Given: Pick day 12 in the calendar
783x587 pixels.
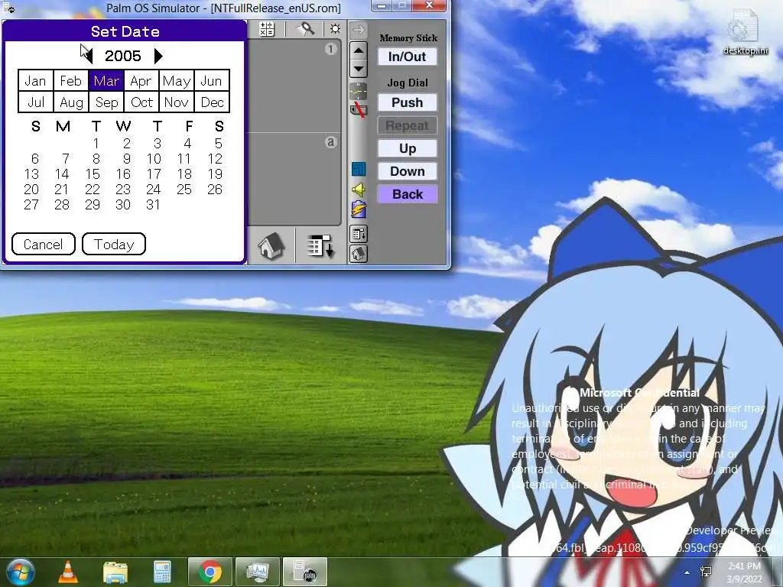Looking at the screenshot, I should pos(215,159).
